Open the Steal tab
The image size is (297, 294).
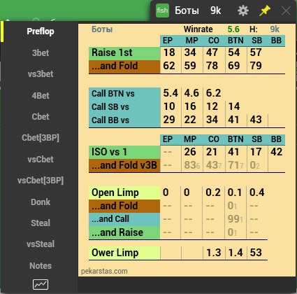pyautogui.click(x=41, y=223)
